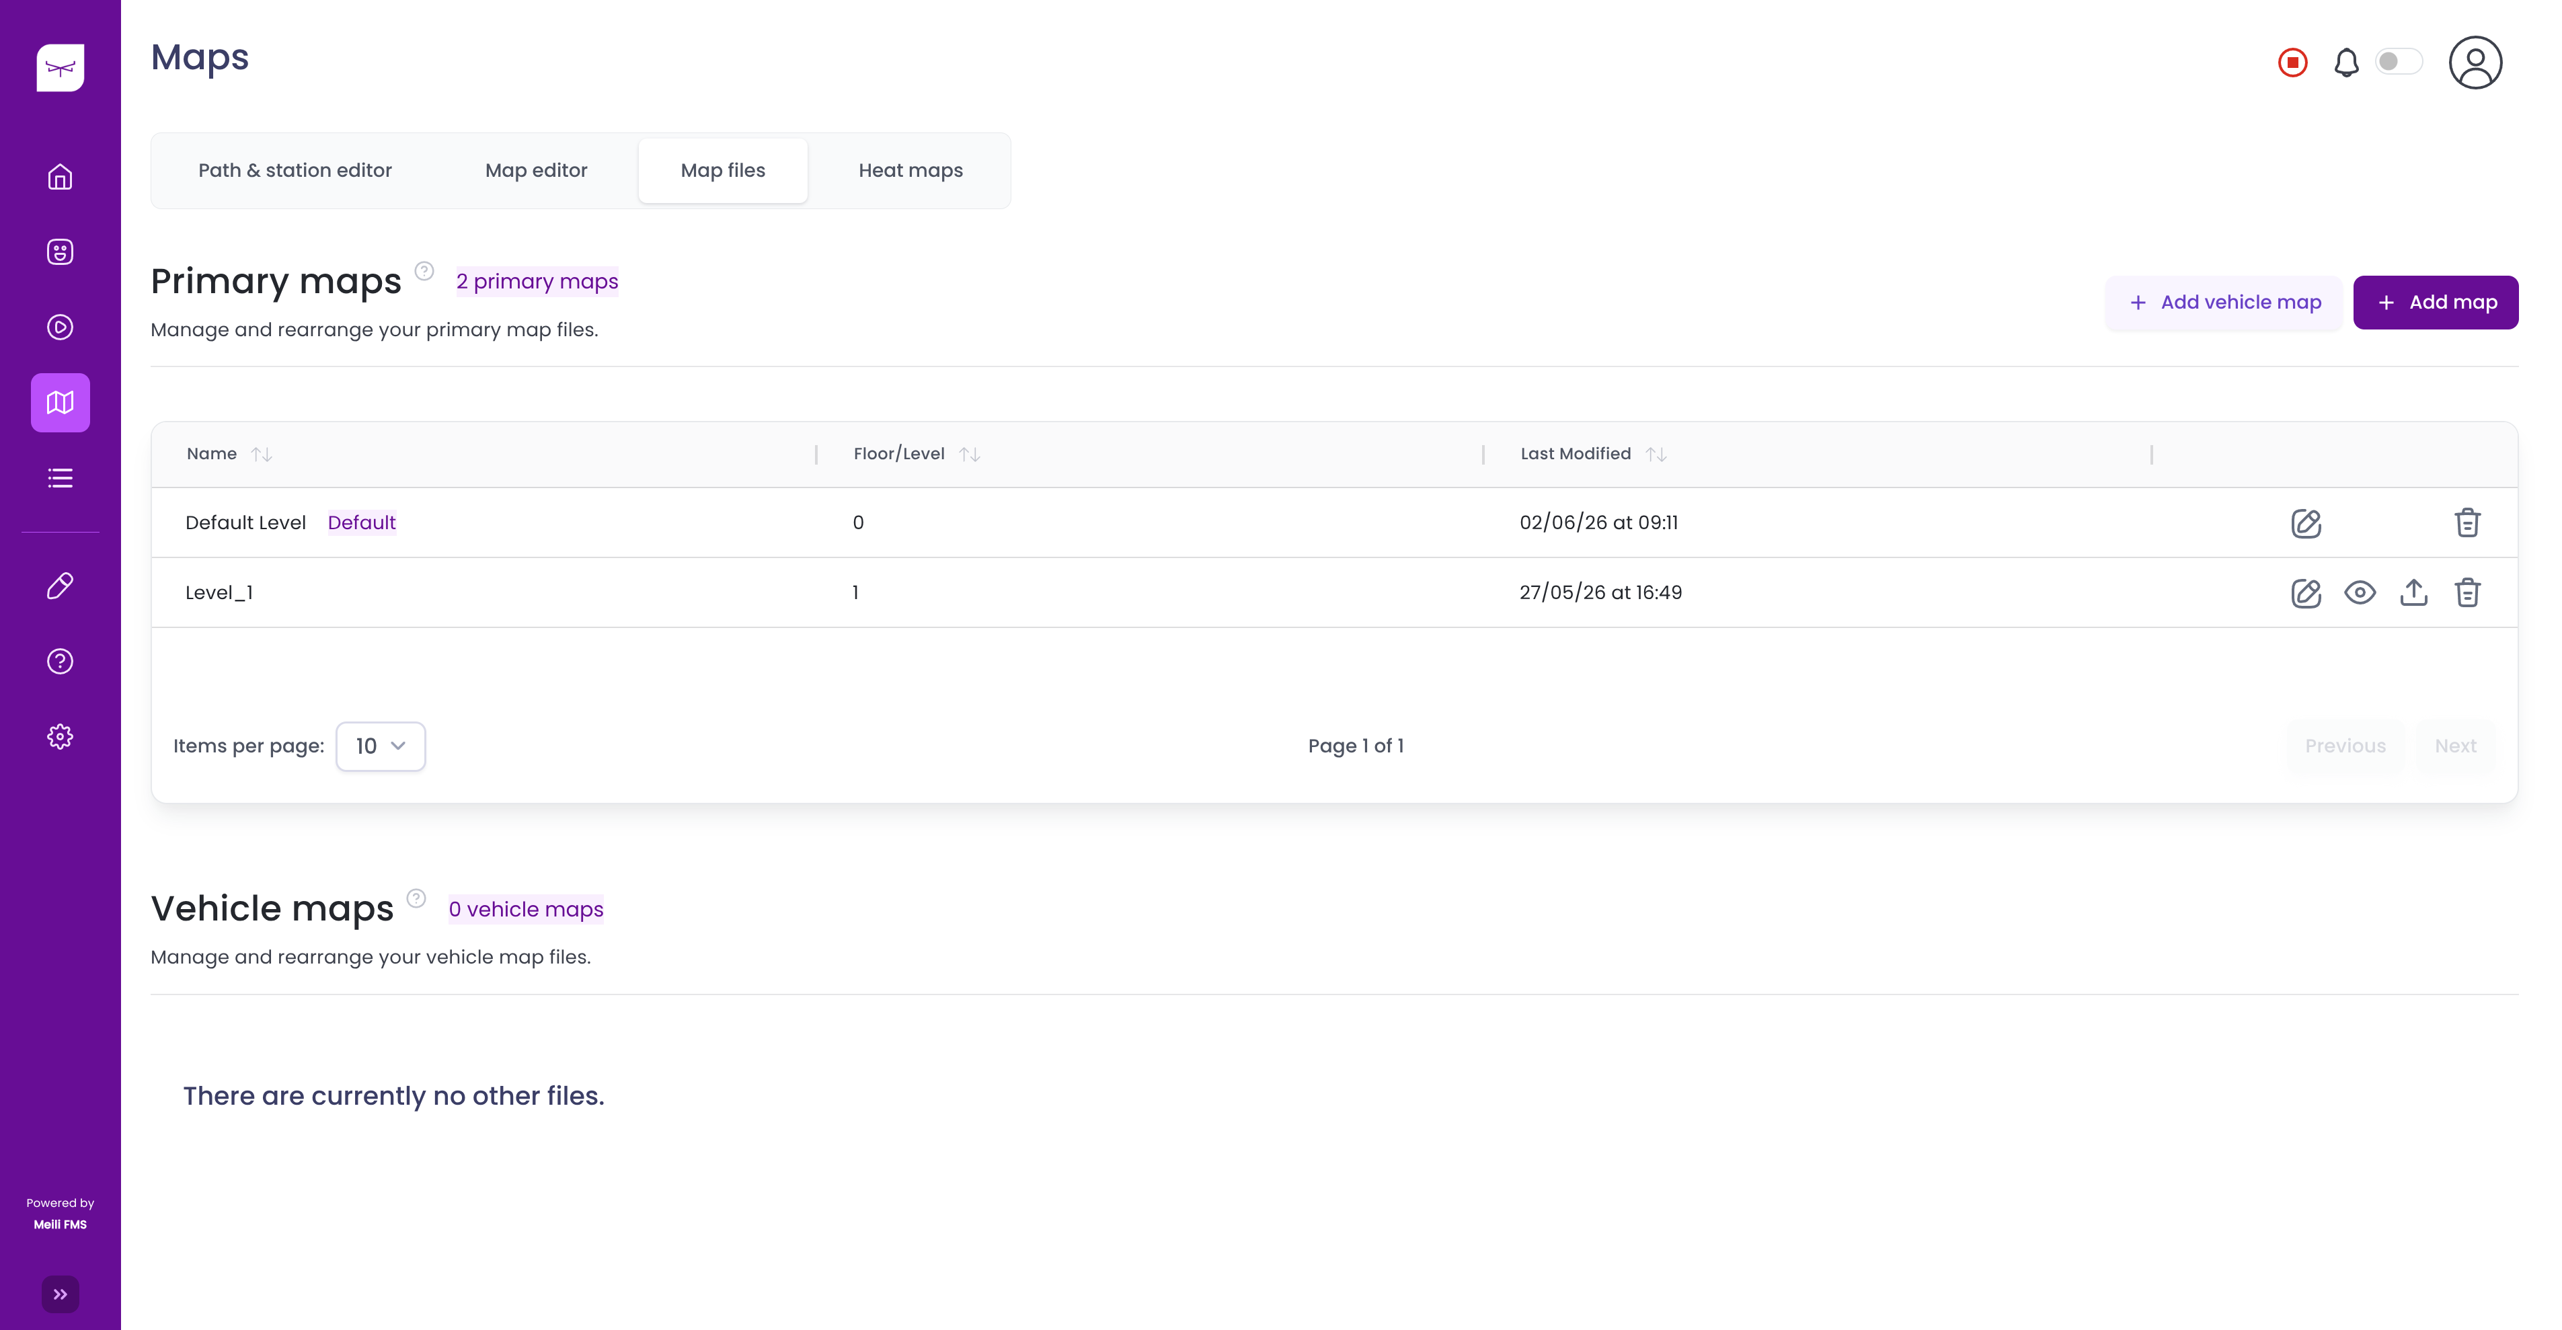Click the Next page button

[x=2454, y=746]
